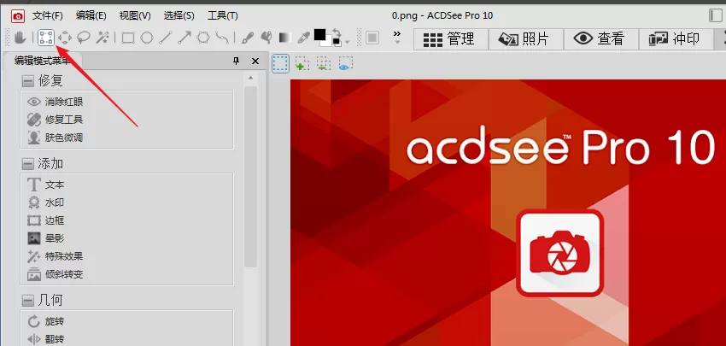Close the edit mode menu panel
Screen dimensions: 726x346
pos(255,62)
